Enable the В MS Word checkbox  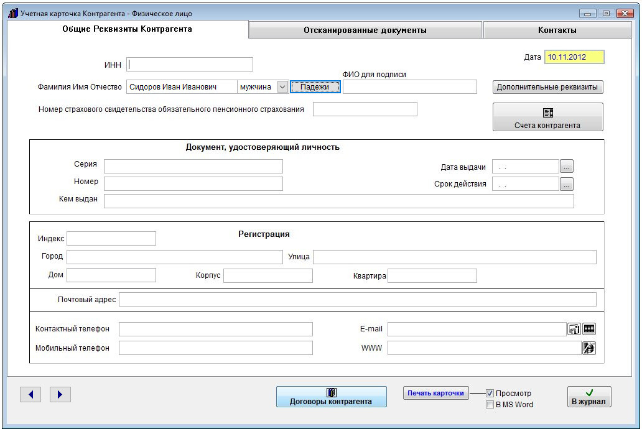tap(490, 405)
